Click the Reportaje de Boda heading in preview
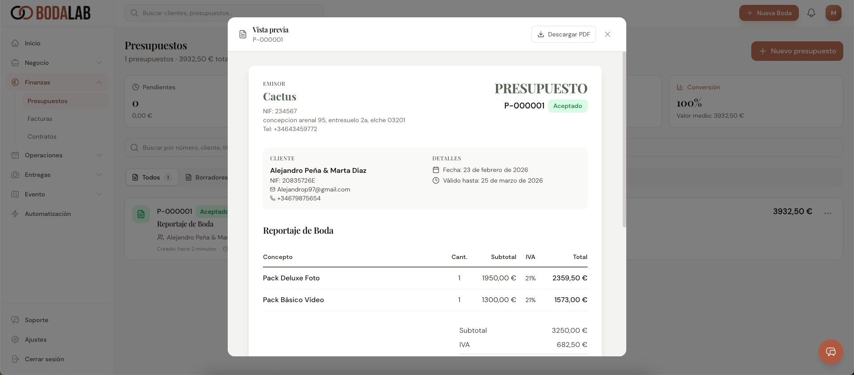Viewport: 854px width, 375px height. click(x=298, y=231)
